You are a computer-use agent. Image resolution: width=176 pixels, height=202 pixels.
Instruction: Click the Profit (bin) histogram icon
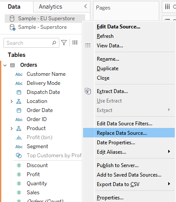19,138
